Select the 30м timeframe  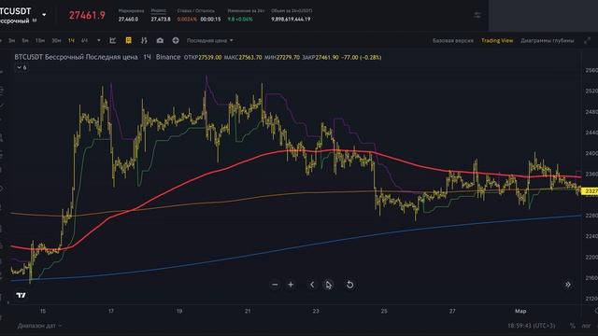(56, 40)
